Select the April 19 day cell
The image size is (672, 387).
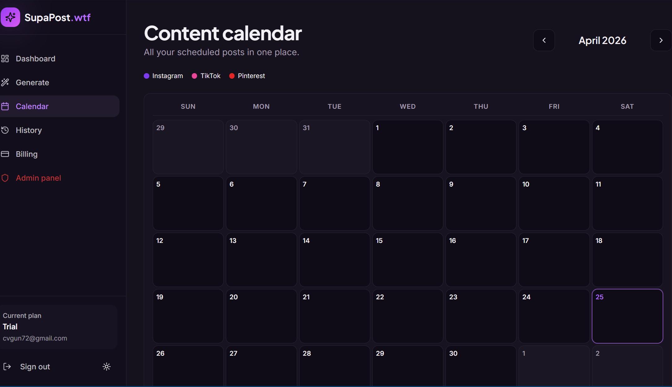tap(188, 316)
